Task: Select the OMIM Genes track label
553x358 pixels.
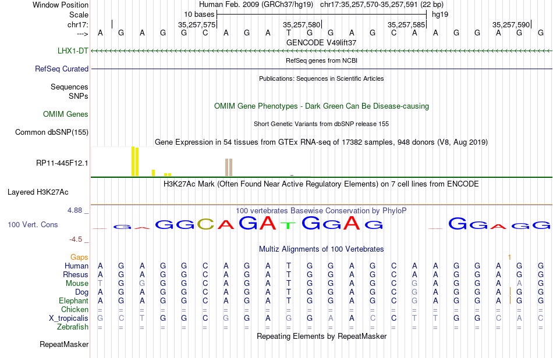Action: click(66, 114)
